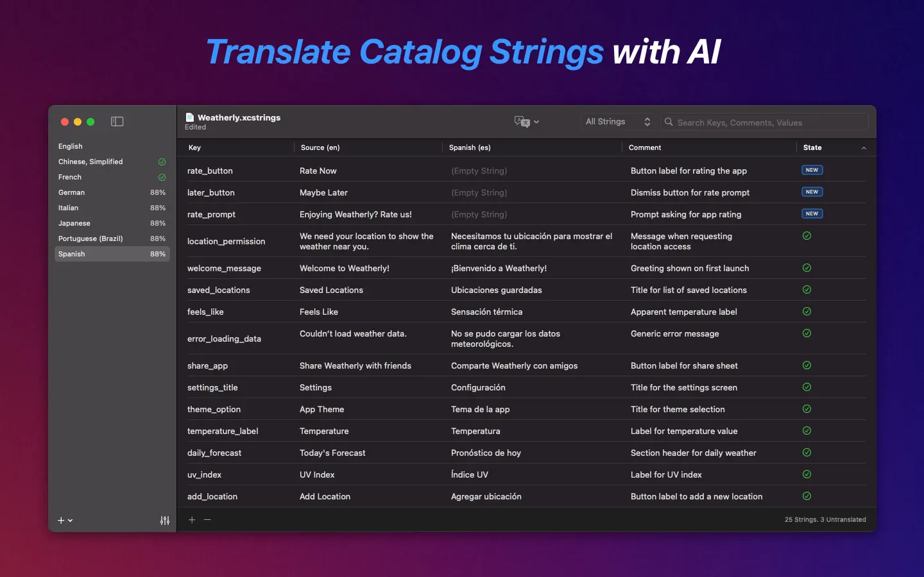Add a new string with plus button
The image size is (924, 577).
coord(192,519)
